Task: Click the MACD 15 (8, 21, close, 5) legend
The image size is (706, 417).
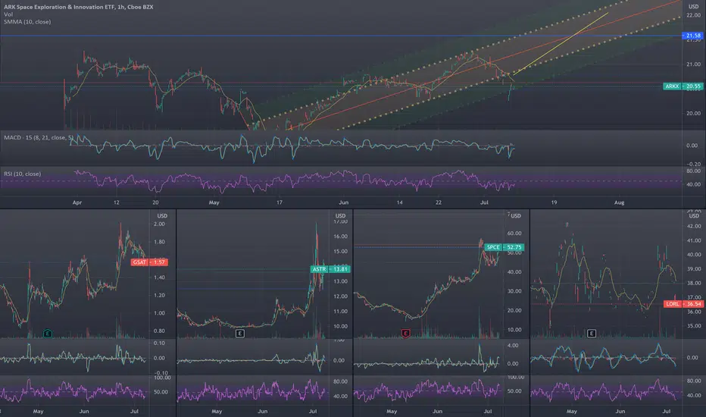Action: [x=39, y=137]
